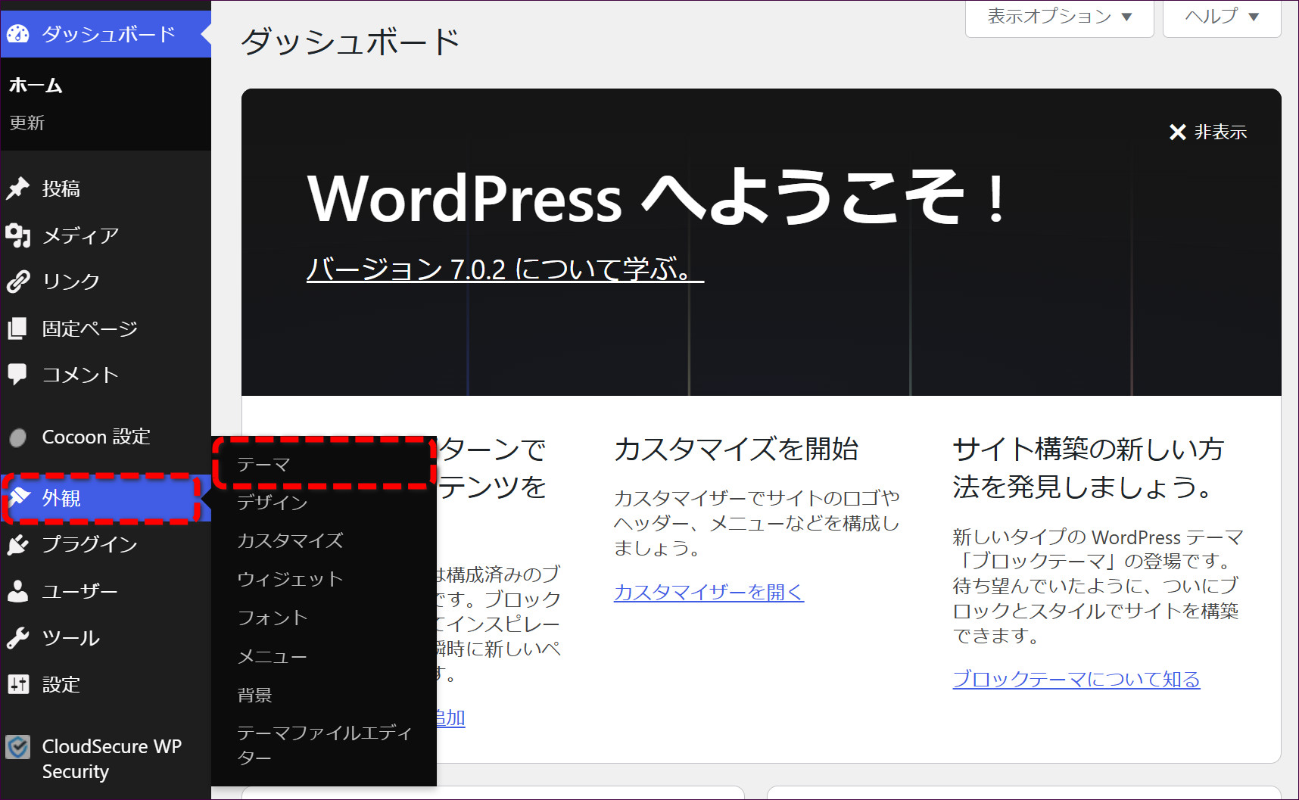
Task: Click the サイト構築の新しい方法を発見しましょう heading
Action: point(1089,468)
